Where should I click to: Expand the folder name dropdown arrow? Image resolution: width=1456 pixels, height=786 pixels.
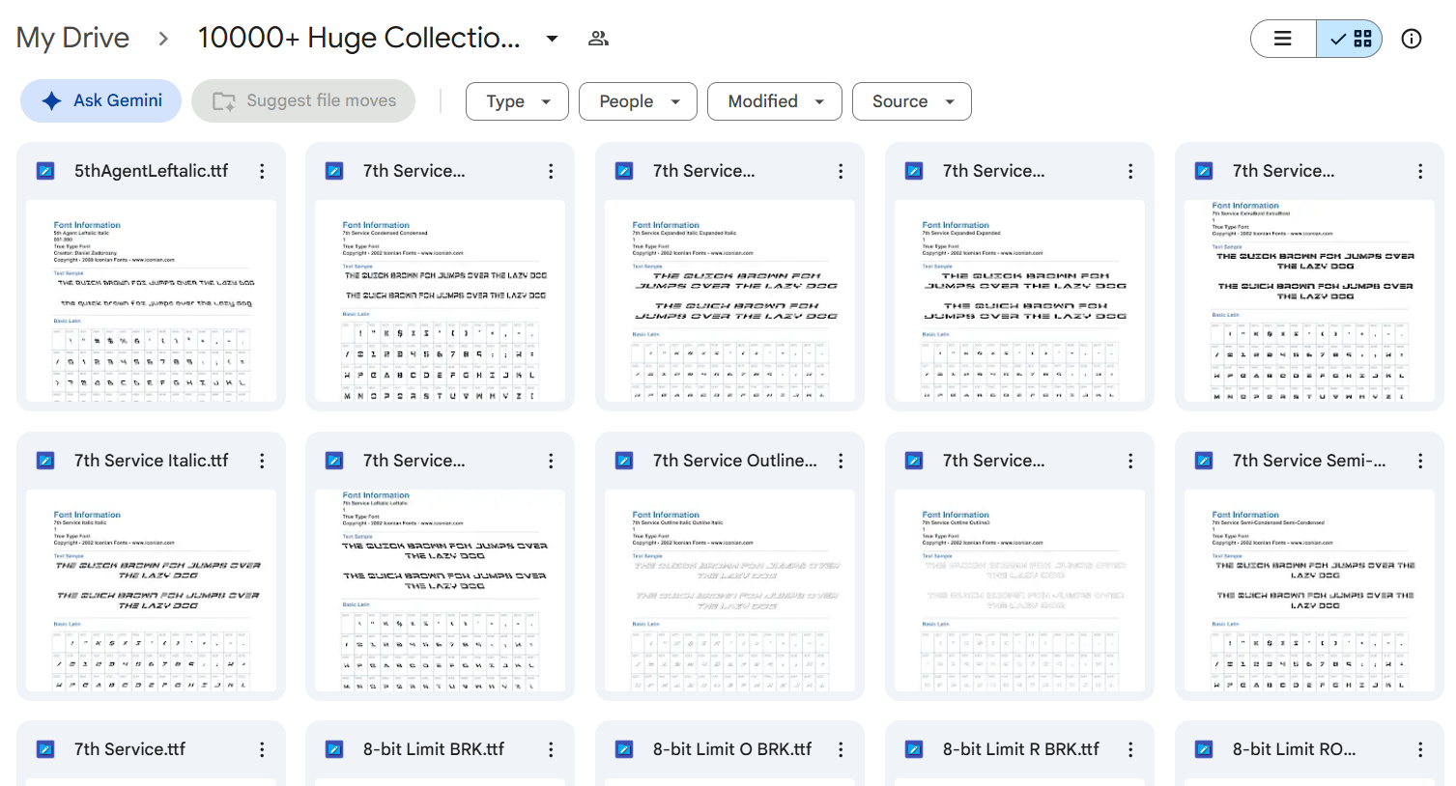(x=552, y=39)
